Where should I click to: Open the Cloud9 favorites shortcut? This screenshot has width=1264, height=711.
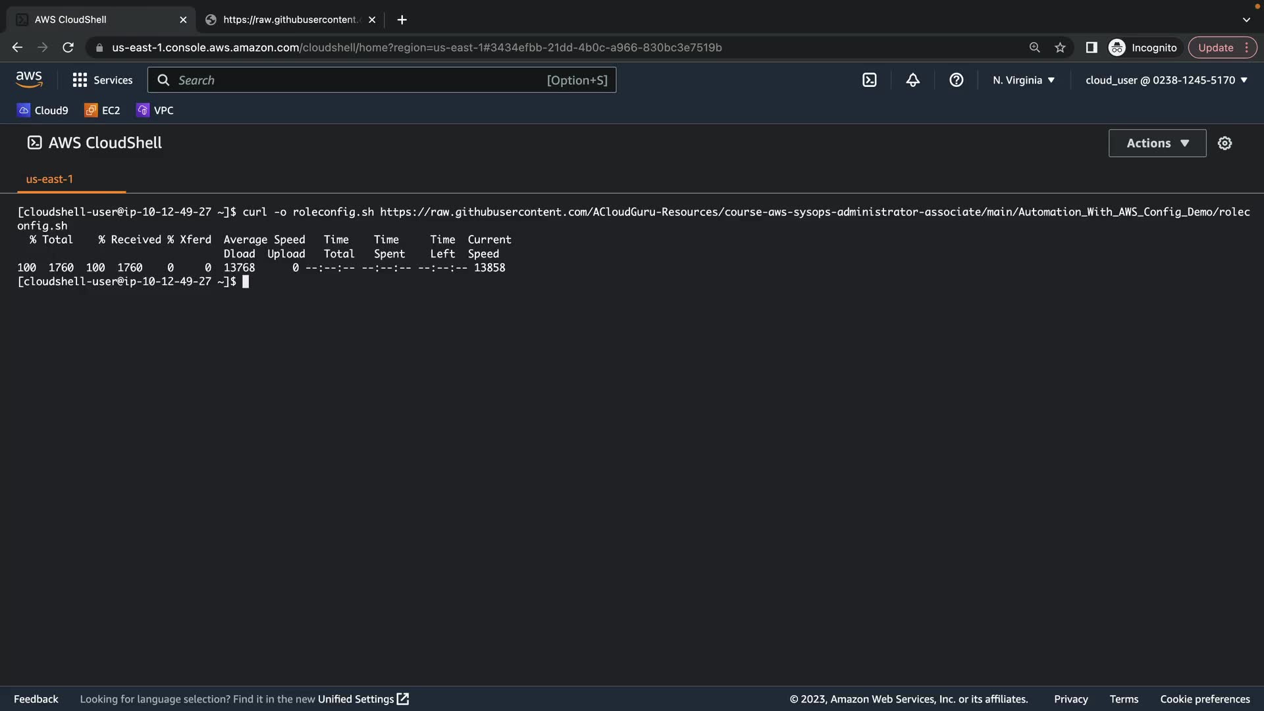[x=43, y=111]
